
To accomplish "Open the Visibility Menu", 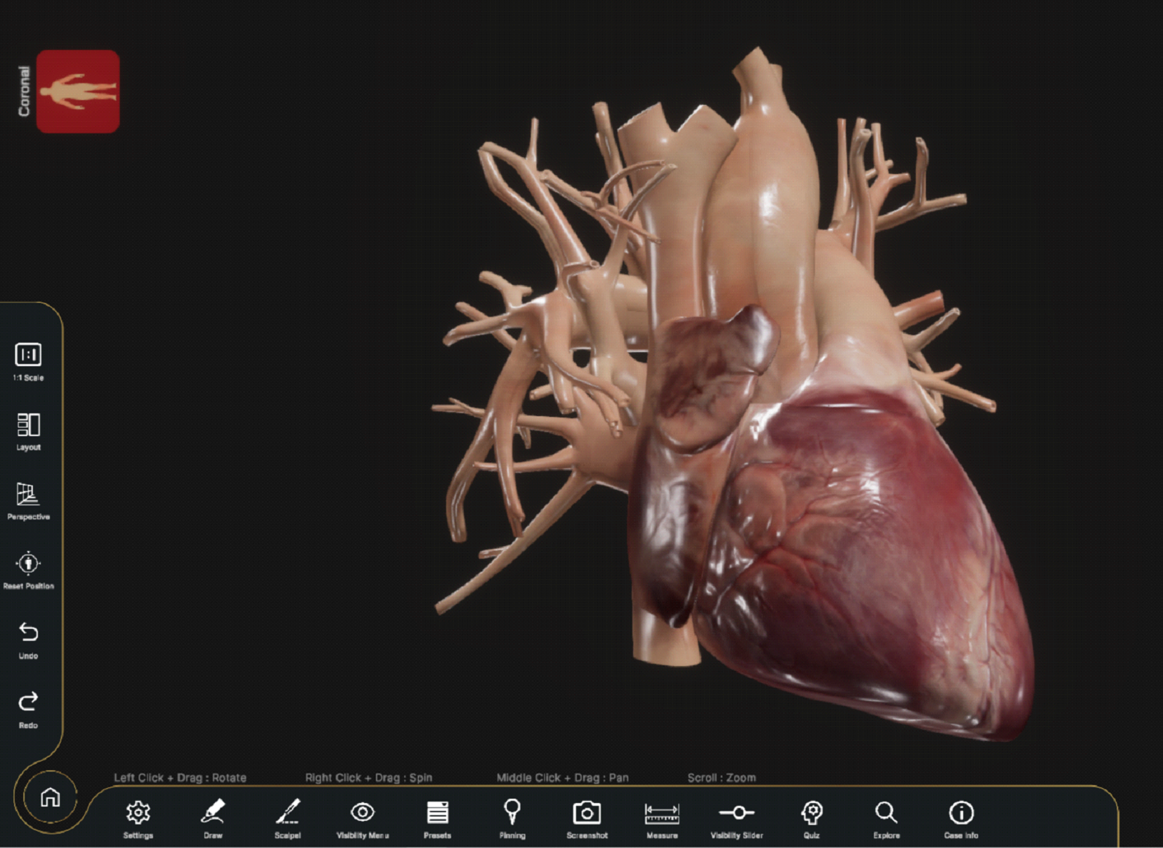I will 362,814.
